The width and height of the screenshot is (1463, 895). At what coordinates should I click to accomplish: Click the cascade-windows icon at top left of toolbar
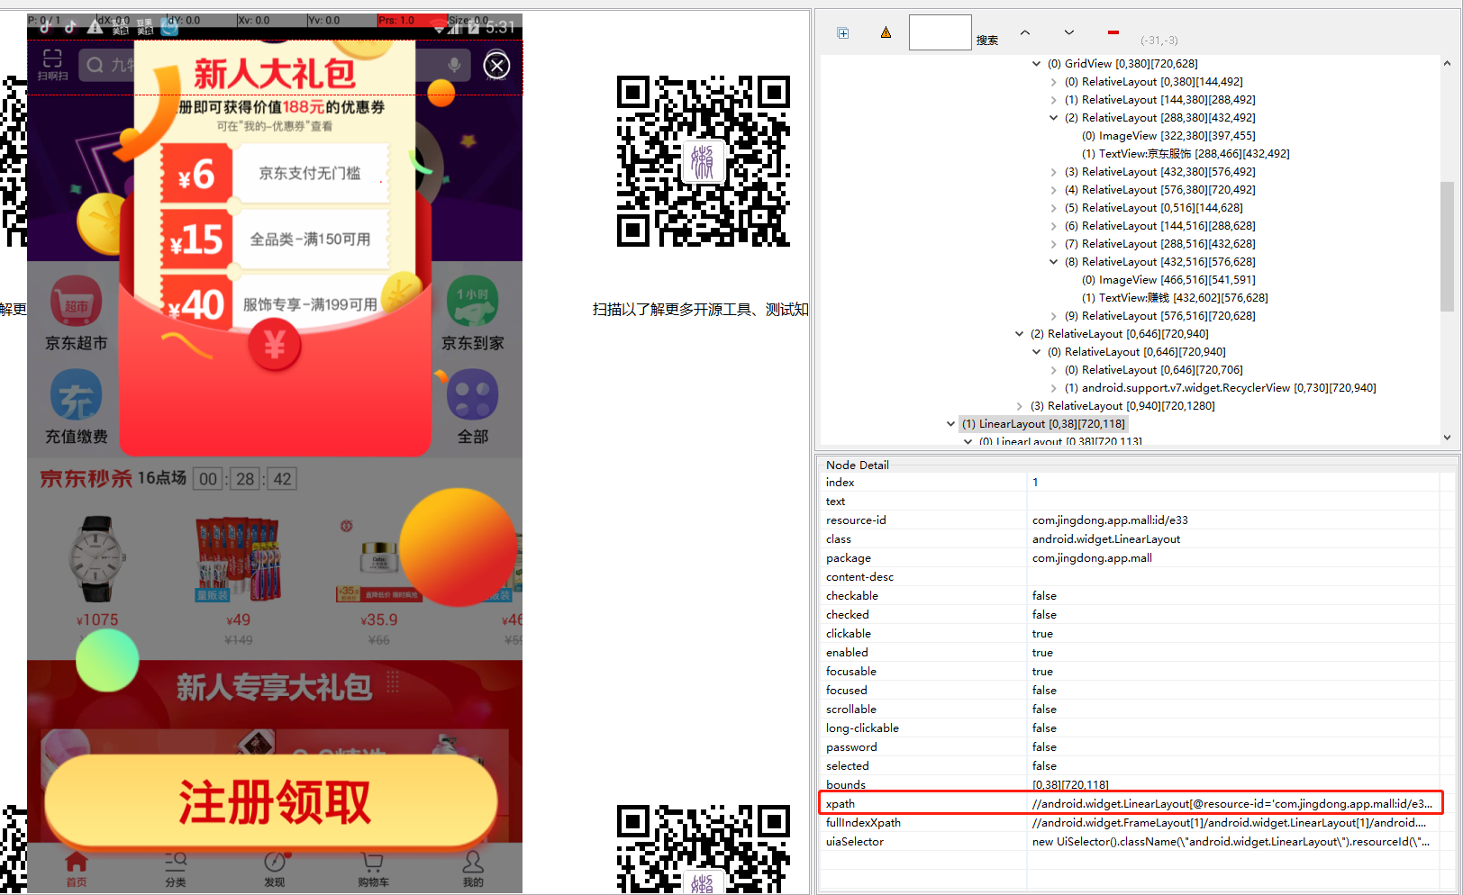coord(843,32)
